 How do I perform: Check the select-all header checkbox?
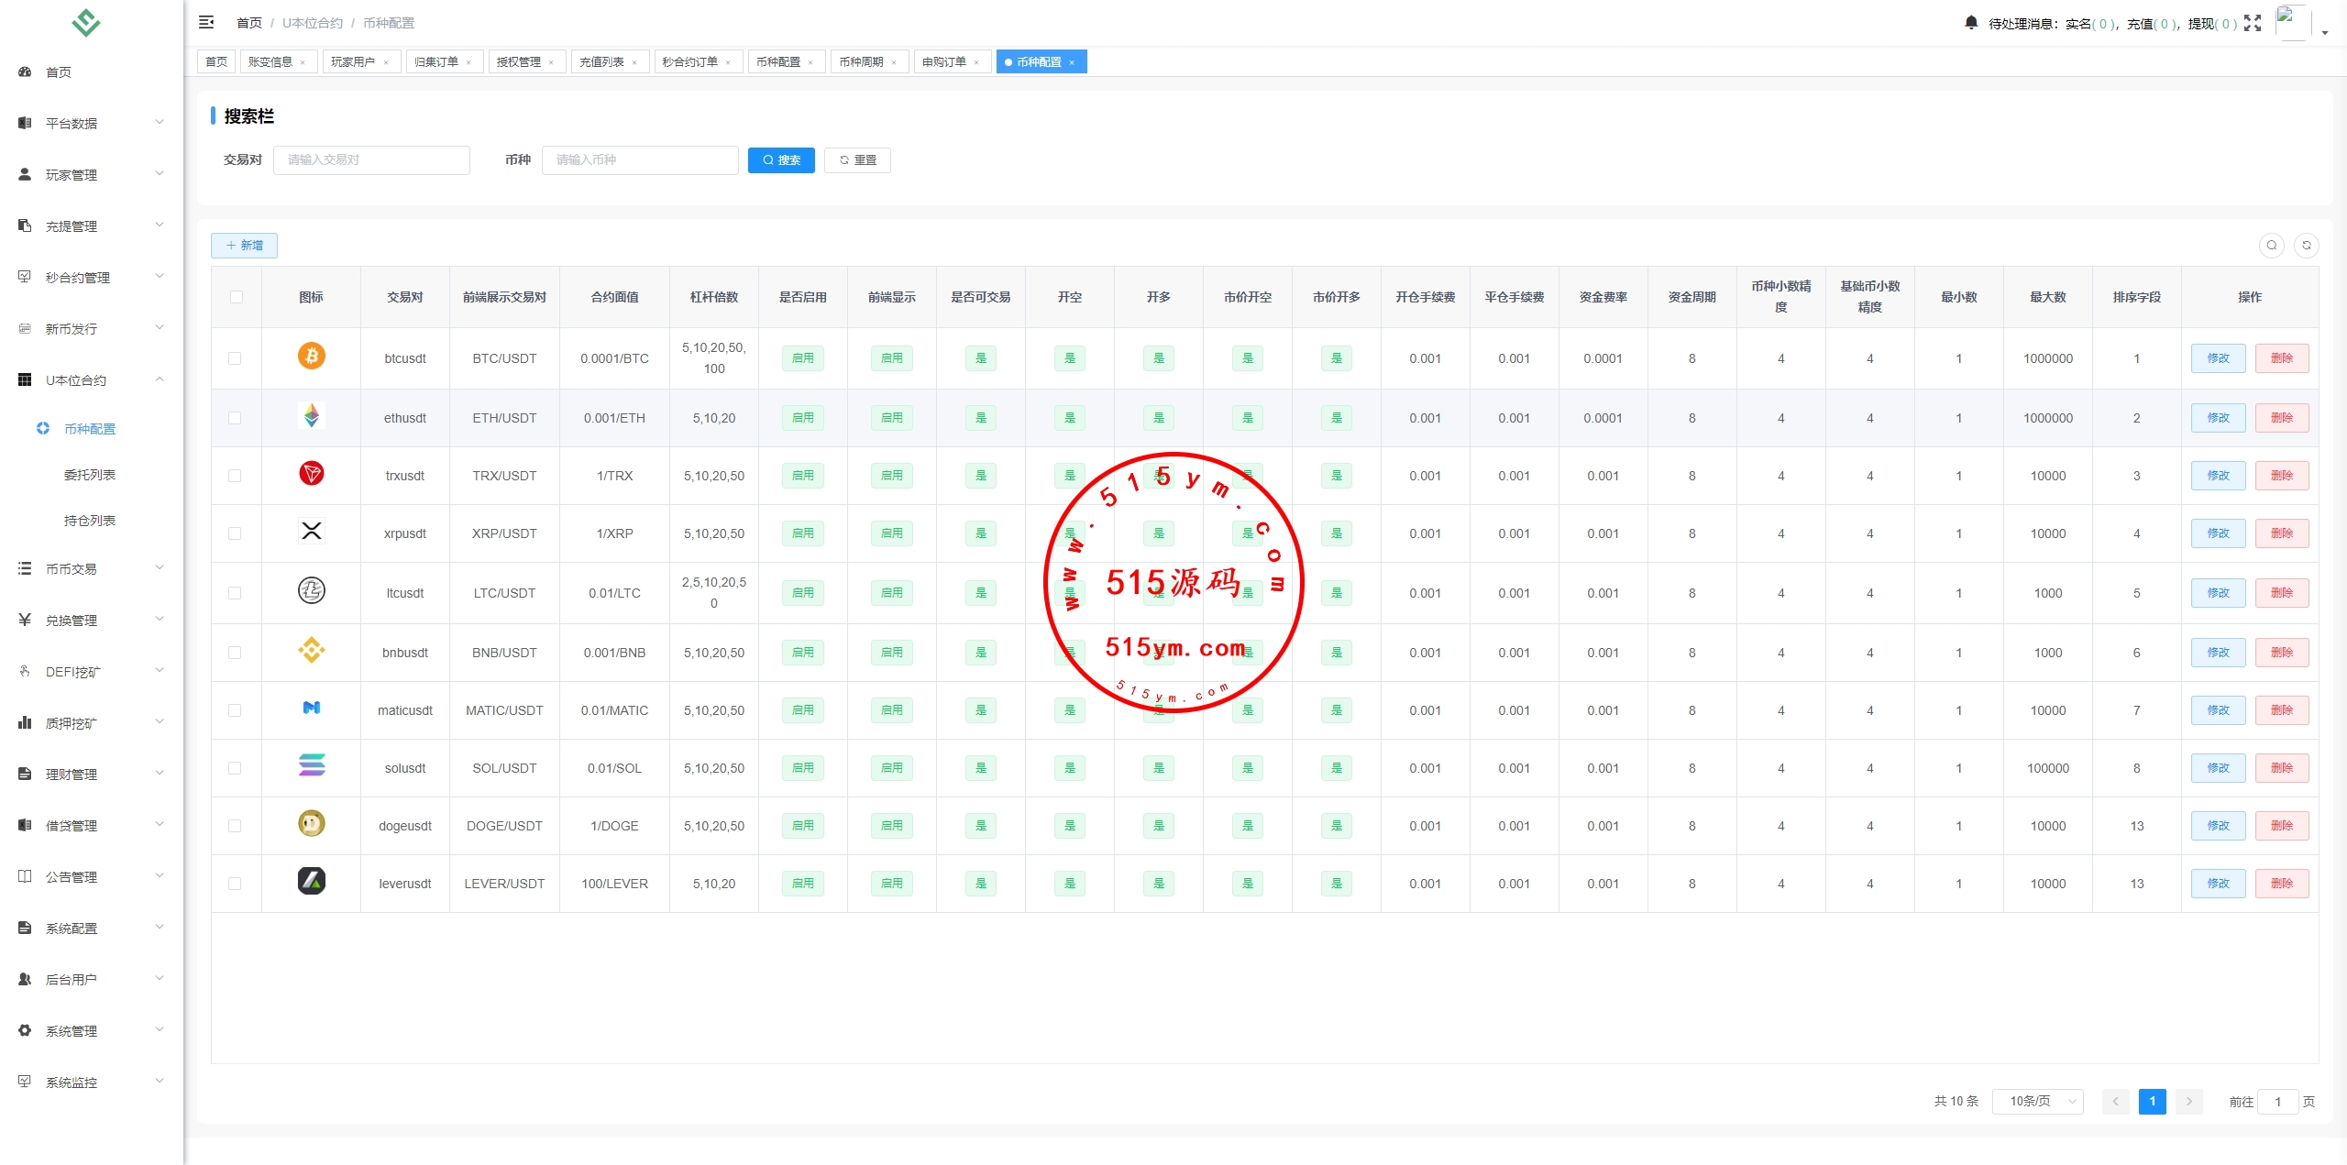point(237,297)
